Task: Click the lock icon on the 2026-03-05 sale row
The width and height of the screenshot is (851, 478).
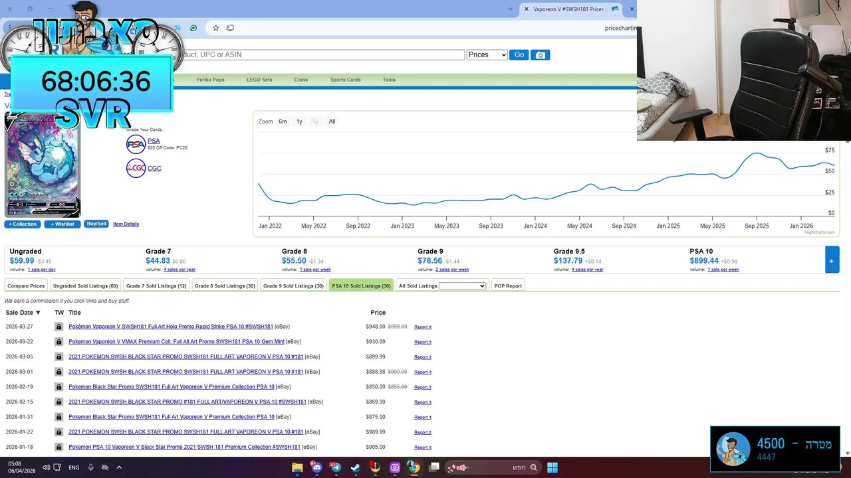Action: tap(59, 357)
